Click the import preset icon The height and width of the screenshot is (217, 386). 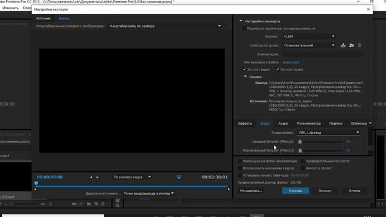coord(352,46)
